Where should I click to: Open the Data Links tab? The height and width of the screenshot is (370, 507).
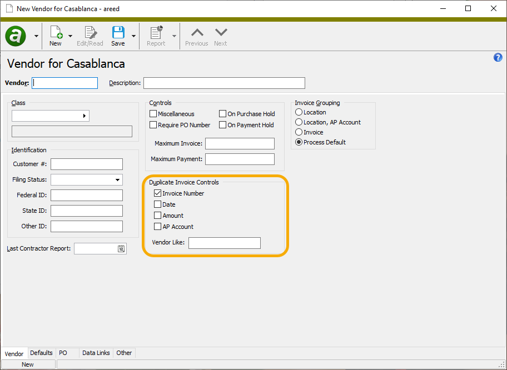(96, 353)
